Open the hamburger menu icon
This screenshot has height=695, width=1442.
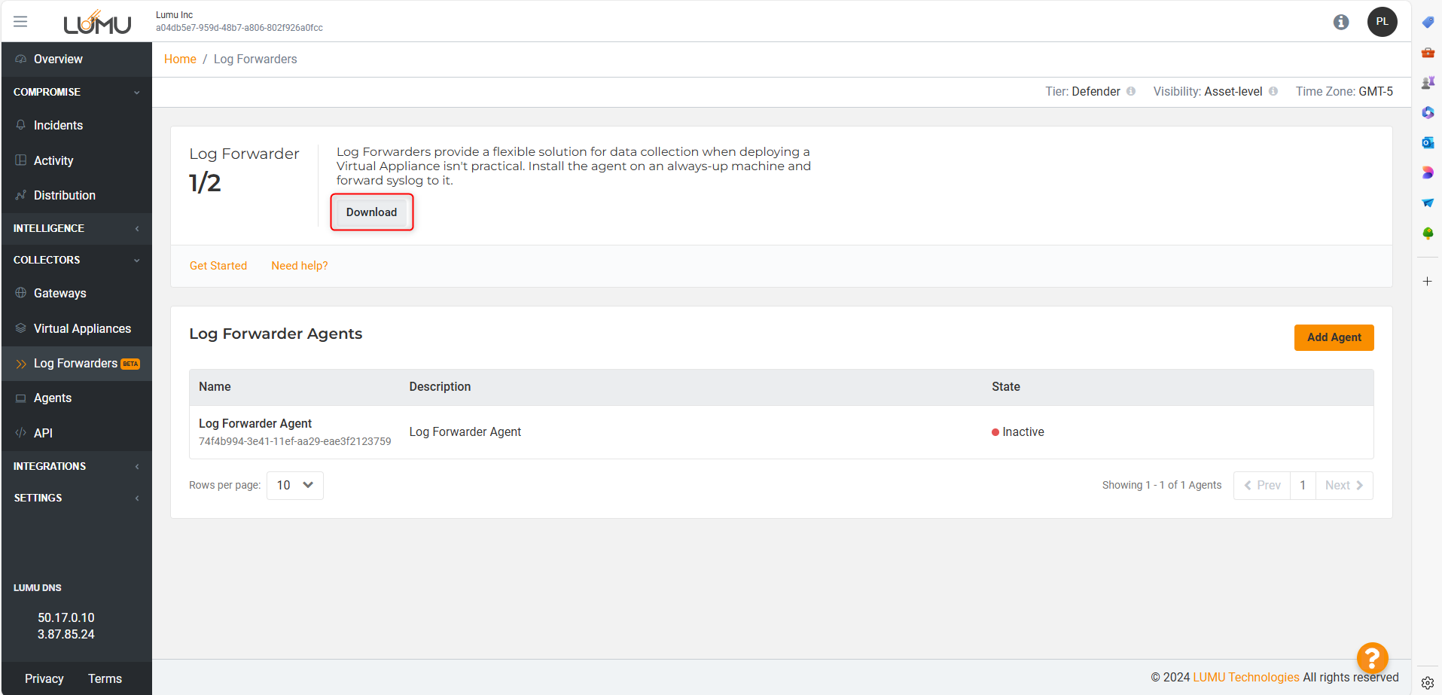coord(20,22)
